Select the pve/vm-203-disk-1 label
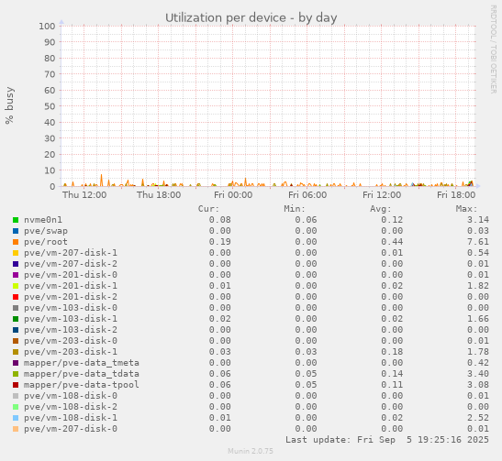The height and width of the screenshot is (461, 502). [x=71, y=352]
